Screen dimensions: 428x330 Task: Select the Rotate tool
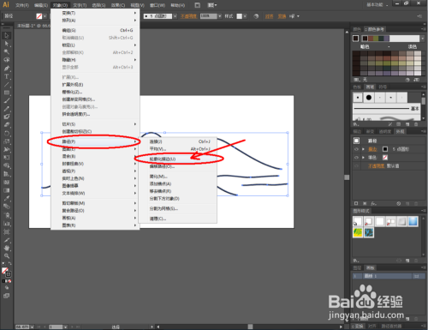click(7, 133)
